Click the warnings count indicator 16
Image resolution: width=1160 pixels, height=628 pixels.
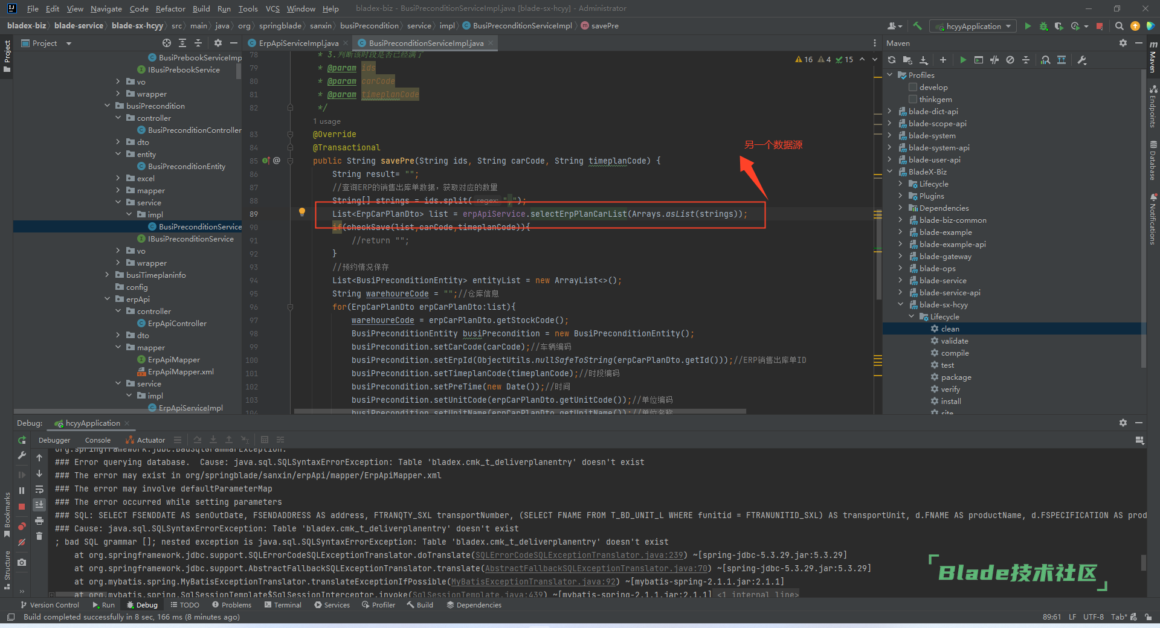804,59
